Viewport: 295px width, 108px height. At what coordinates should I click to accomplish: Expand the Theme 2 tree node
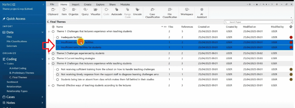click(x=49, y=53)
